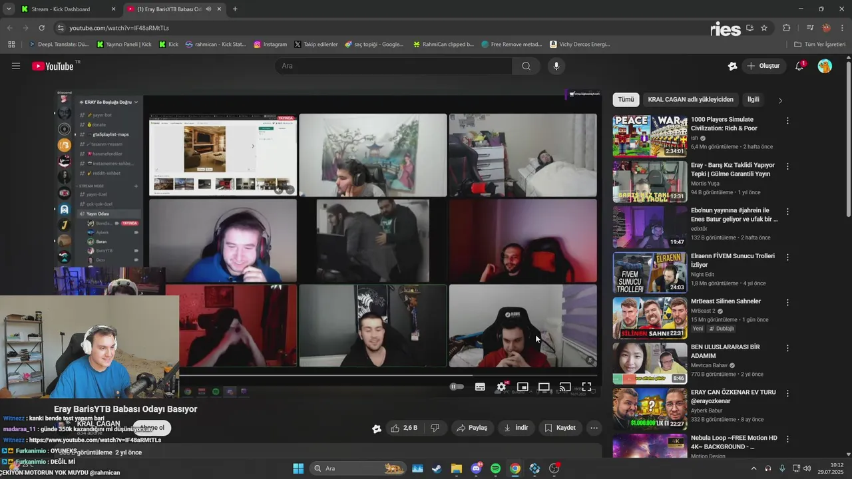The width and height of the screenshot is (852, 479).
Task: Open options for BEN ULUSLARARASI BİR ADAMIM
Action: point(787,348)
